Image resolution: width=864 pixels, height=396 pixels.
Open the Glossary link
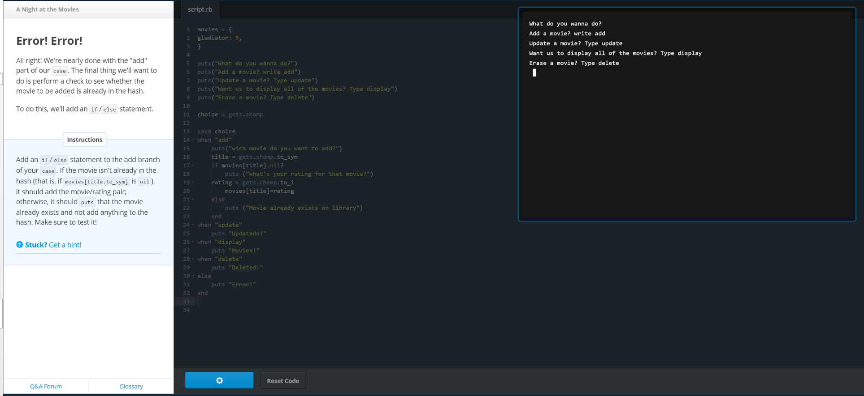131,386
